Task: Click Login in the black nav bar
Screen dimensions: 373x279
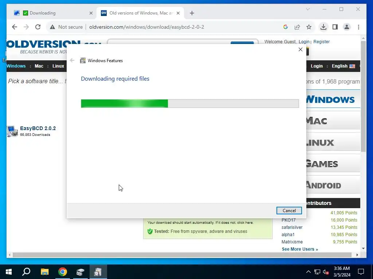Action: click(317, 66)
